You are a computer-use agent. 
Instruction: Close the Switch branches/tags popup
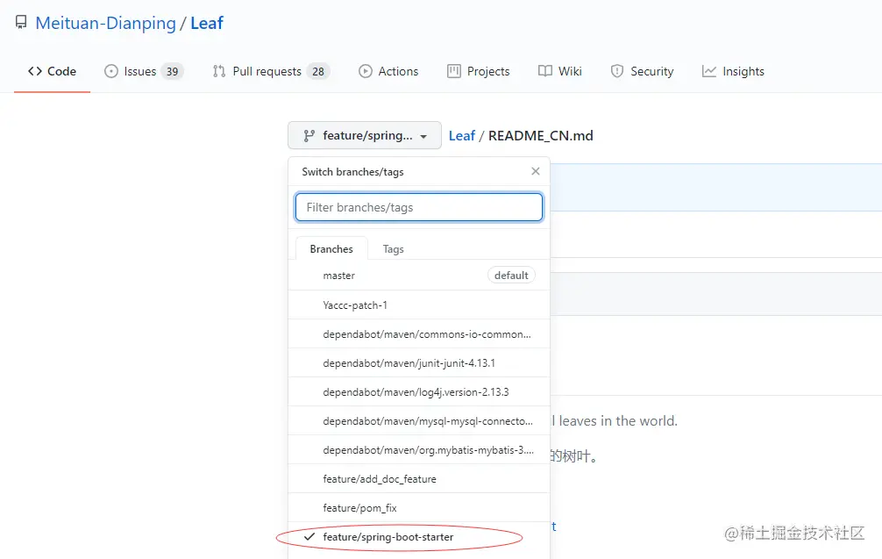pyautogui.click(x=536, y=171)
